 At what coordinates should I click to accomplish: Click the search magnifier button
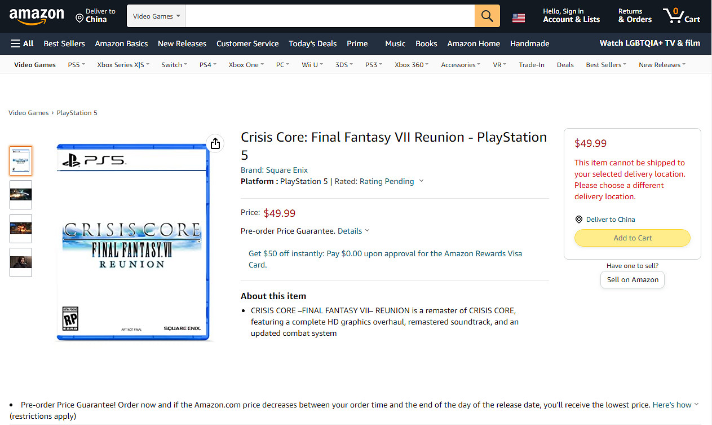[x=487, y=16]
